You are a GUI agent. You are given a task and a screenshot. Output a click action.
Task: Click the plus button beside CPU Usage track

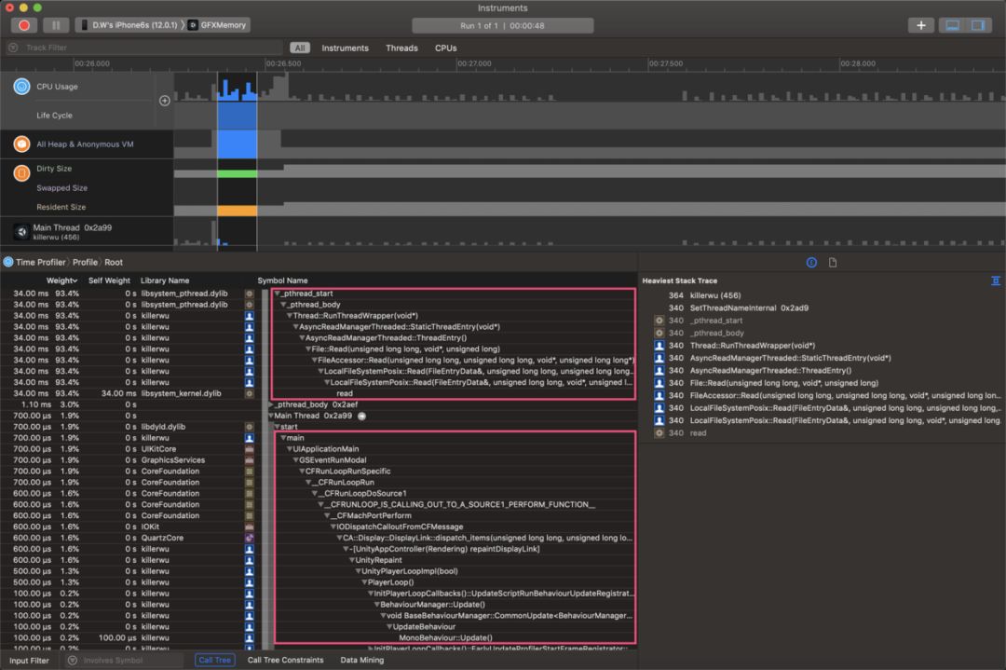(x=164, y=101)
